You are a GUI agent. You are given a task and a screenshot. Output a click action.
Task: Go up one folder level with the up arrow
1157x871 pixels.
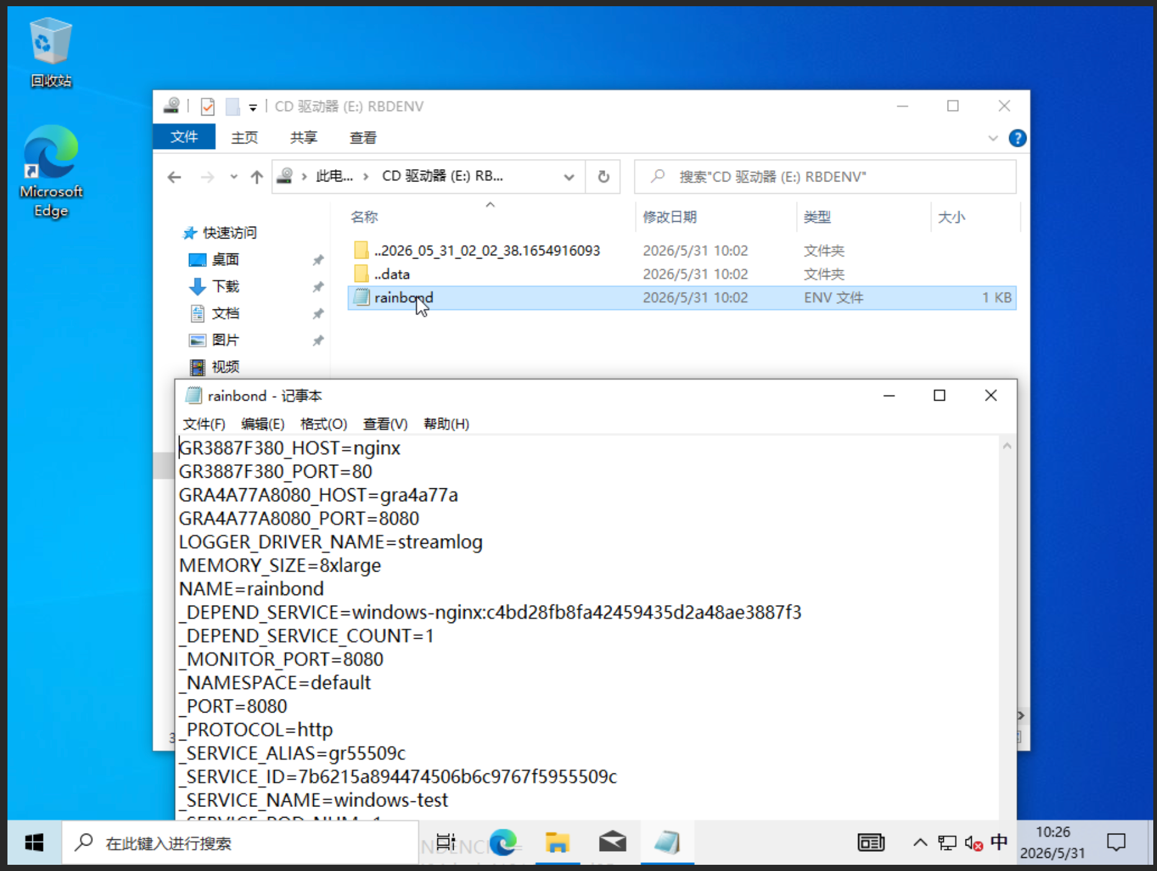point(257,177)
